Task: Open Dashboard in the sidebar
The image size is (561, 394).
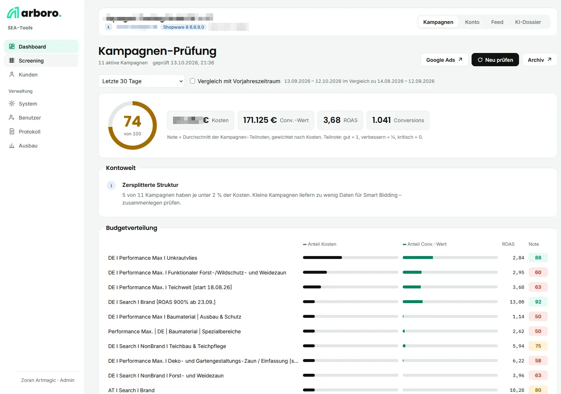Action: pos(41,47)
